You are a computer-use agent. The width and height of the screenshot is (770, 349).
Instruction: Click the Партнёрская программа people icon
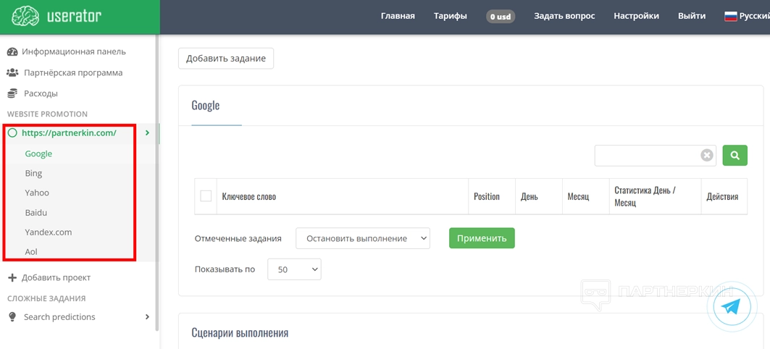point(12,72)
